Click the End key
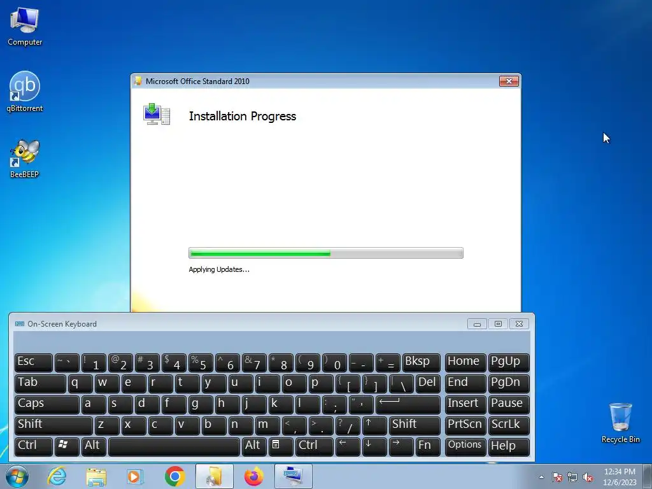The width and height of the screenshot is (652, 489). tap(465, 383)
